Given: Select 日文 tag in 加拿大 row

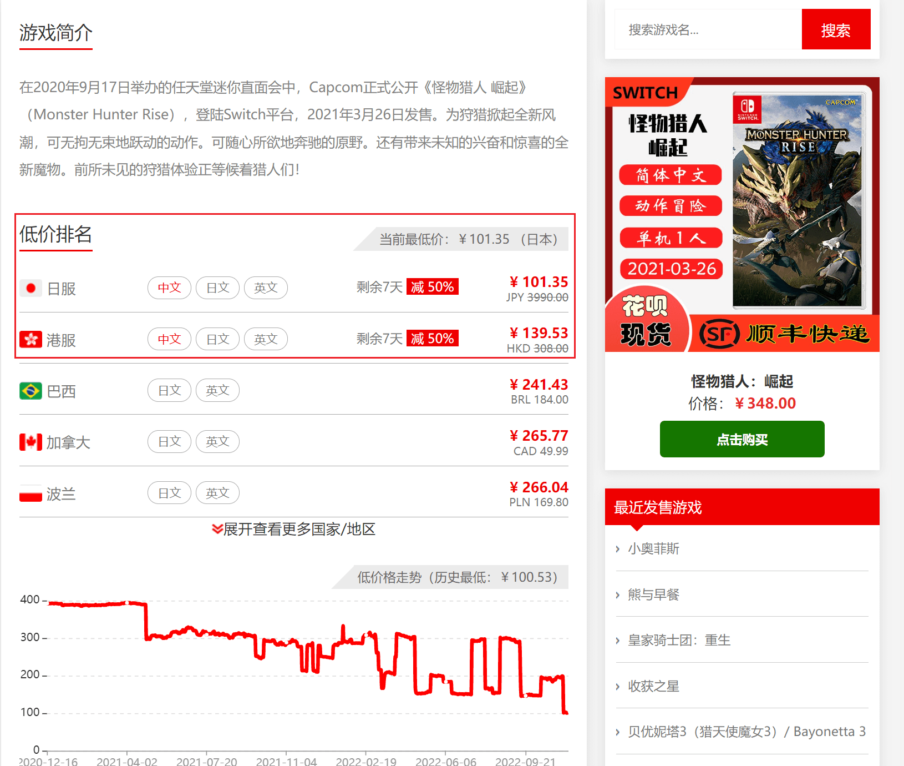Looking at the screenshot, I should tap(169, 441).
